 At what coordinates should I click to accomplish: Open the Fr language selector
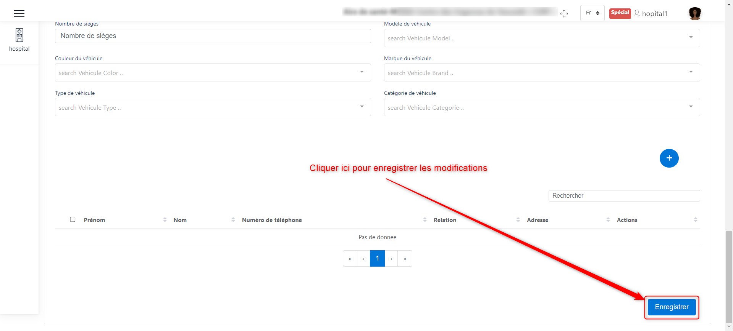click(x=592, y=13)
